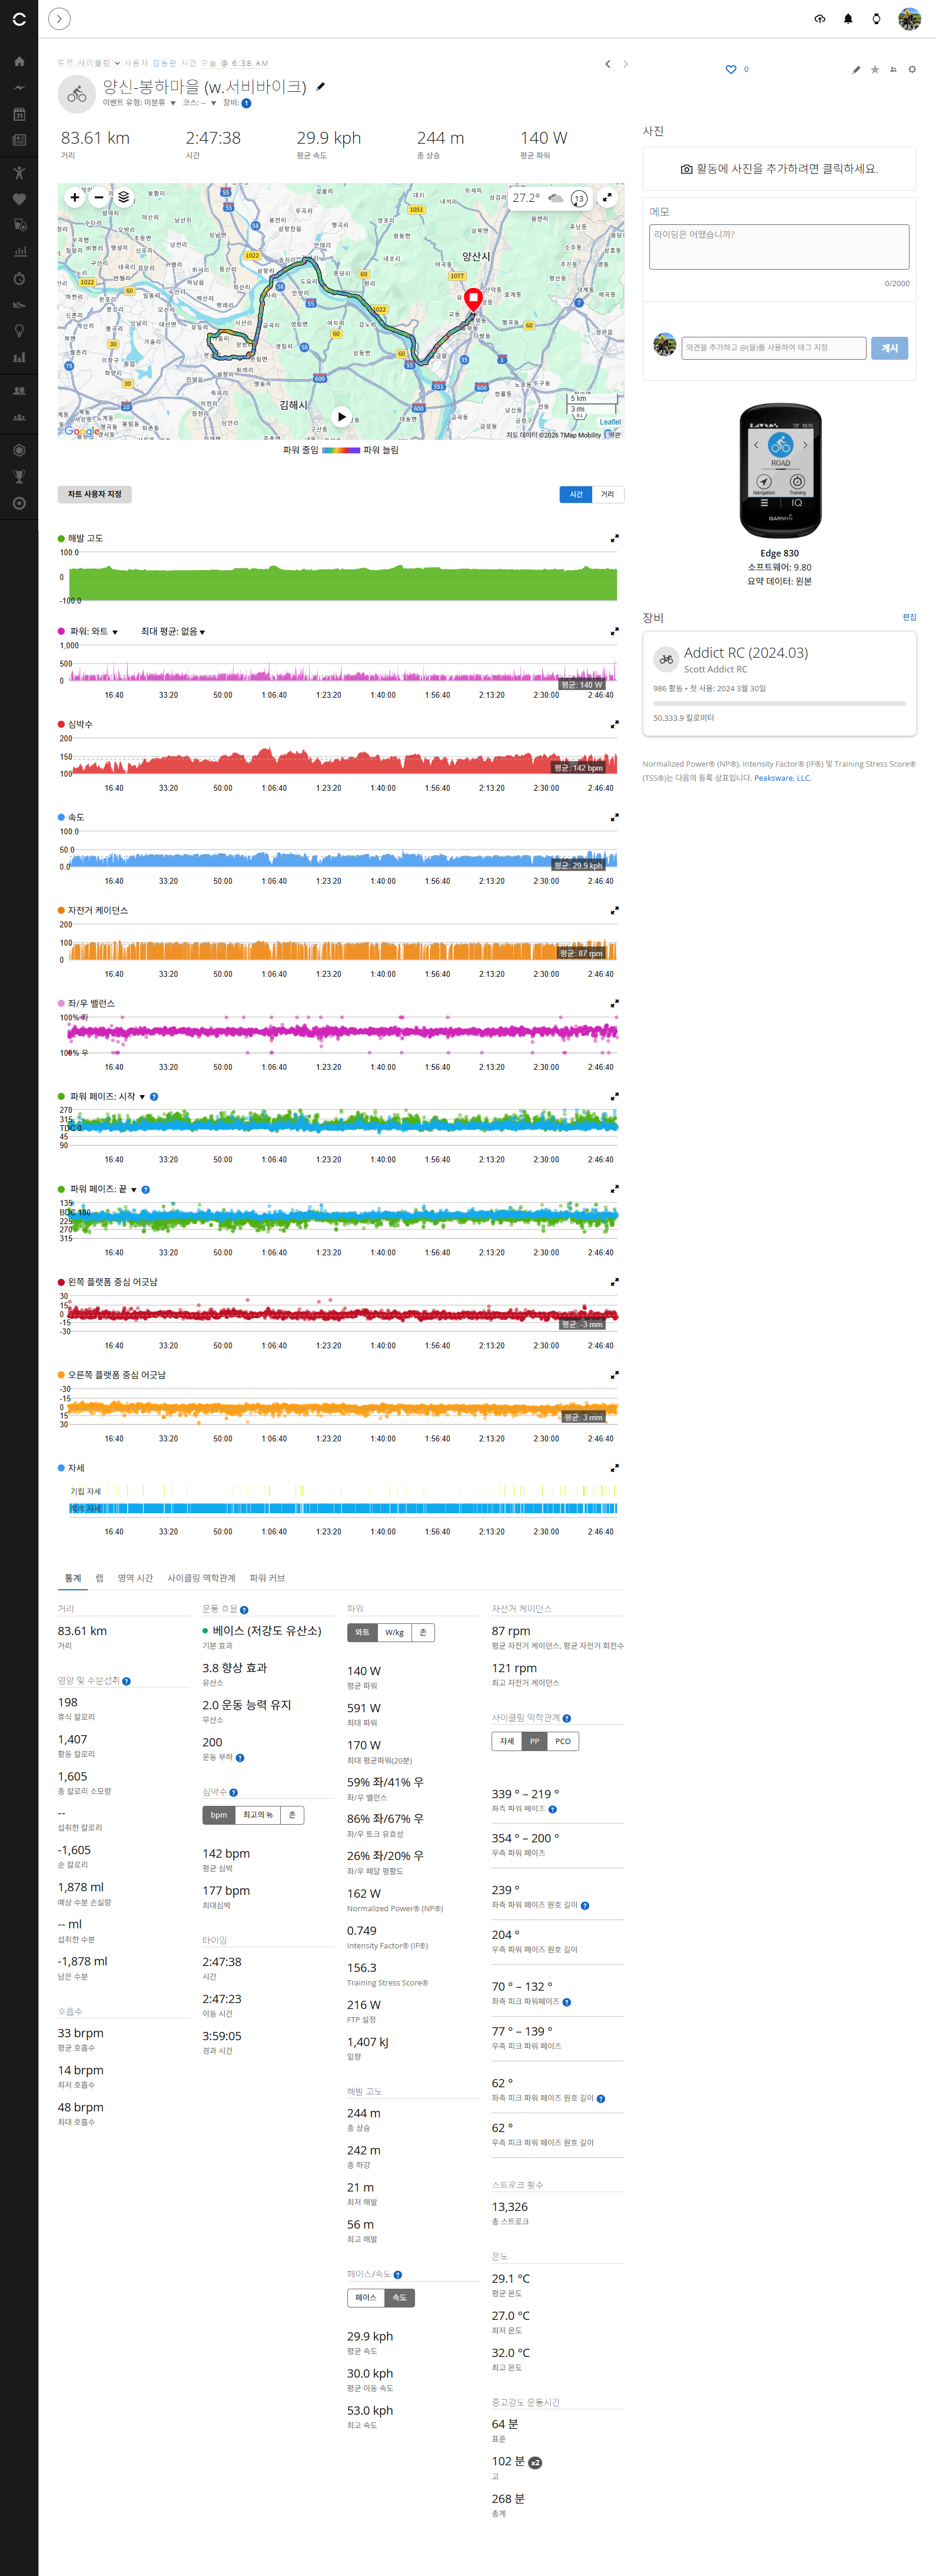Select the 영역 시간 tab

pyautogui.click(x=135, y=1578)
